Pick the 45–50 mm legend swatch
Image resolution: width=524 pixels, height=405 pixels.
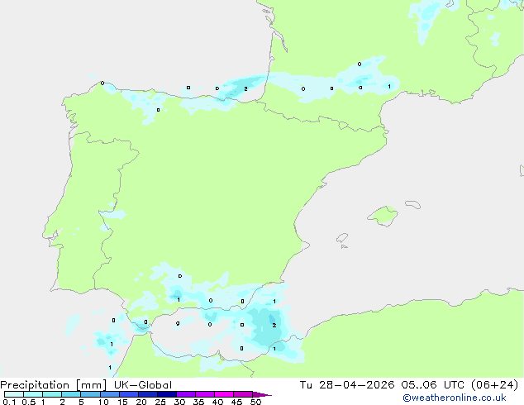(243, 394)
